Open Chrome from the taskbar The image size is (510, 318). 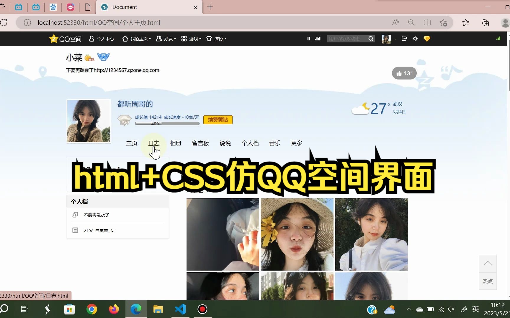click(x=92, y=309)
